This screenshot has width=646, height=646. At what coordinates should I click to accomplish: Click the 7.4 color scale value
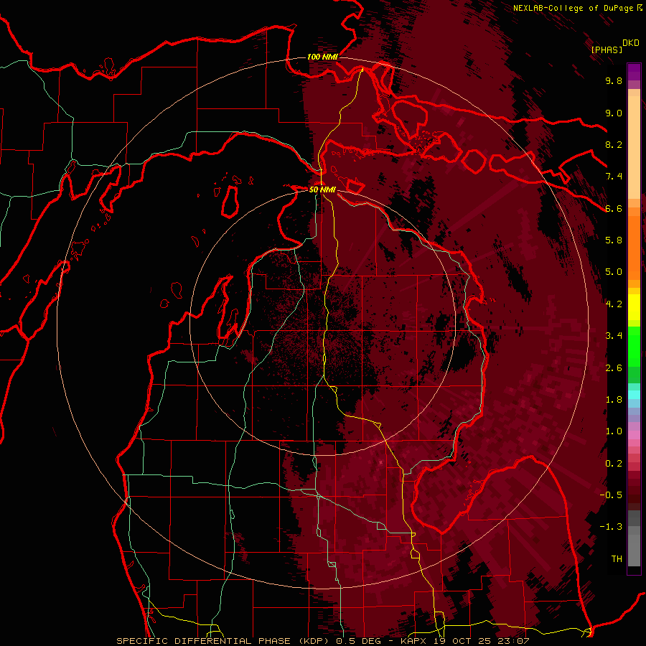click(x=614, y=177)
